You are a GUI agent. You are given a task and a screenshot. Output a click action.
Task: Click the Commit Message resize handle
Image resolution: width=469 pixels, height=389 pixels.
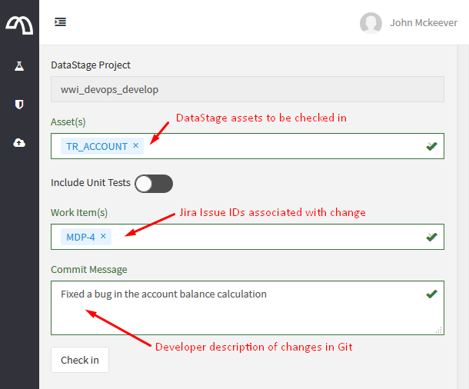[439, 330]
